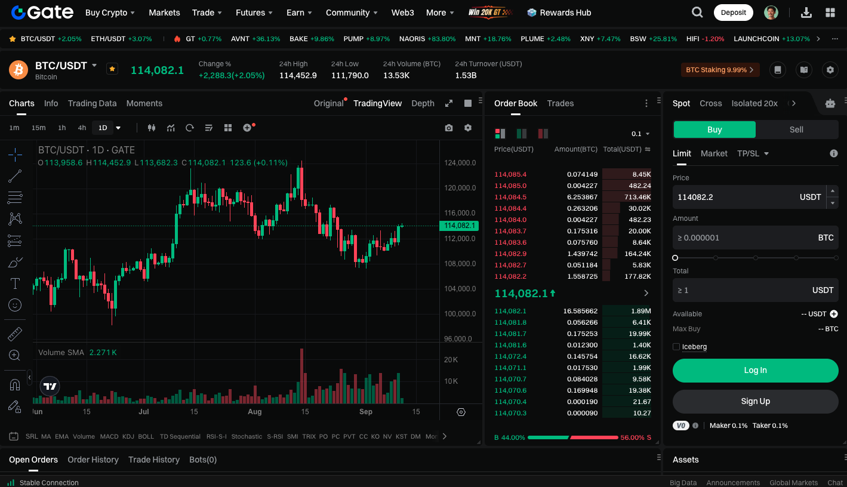
Task: Open the chart indicators menu
Action: (171, 128)
